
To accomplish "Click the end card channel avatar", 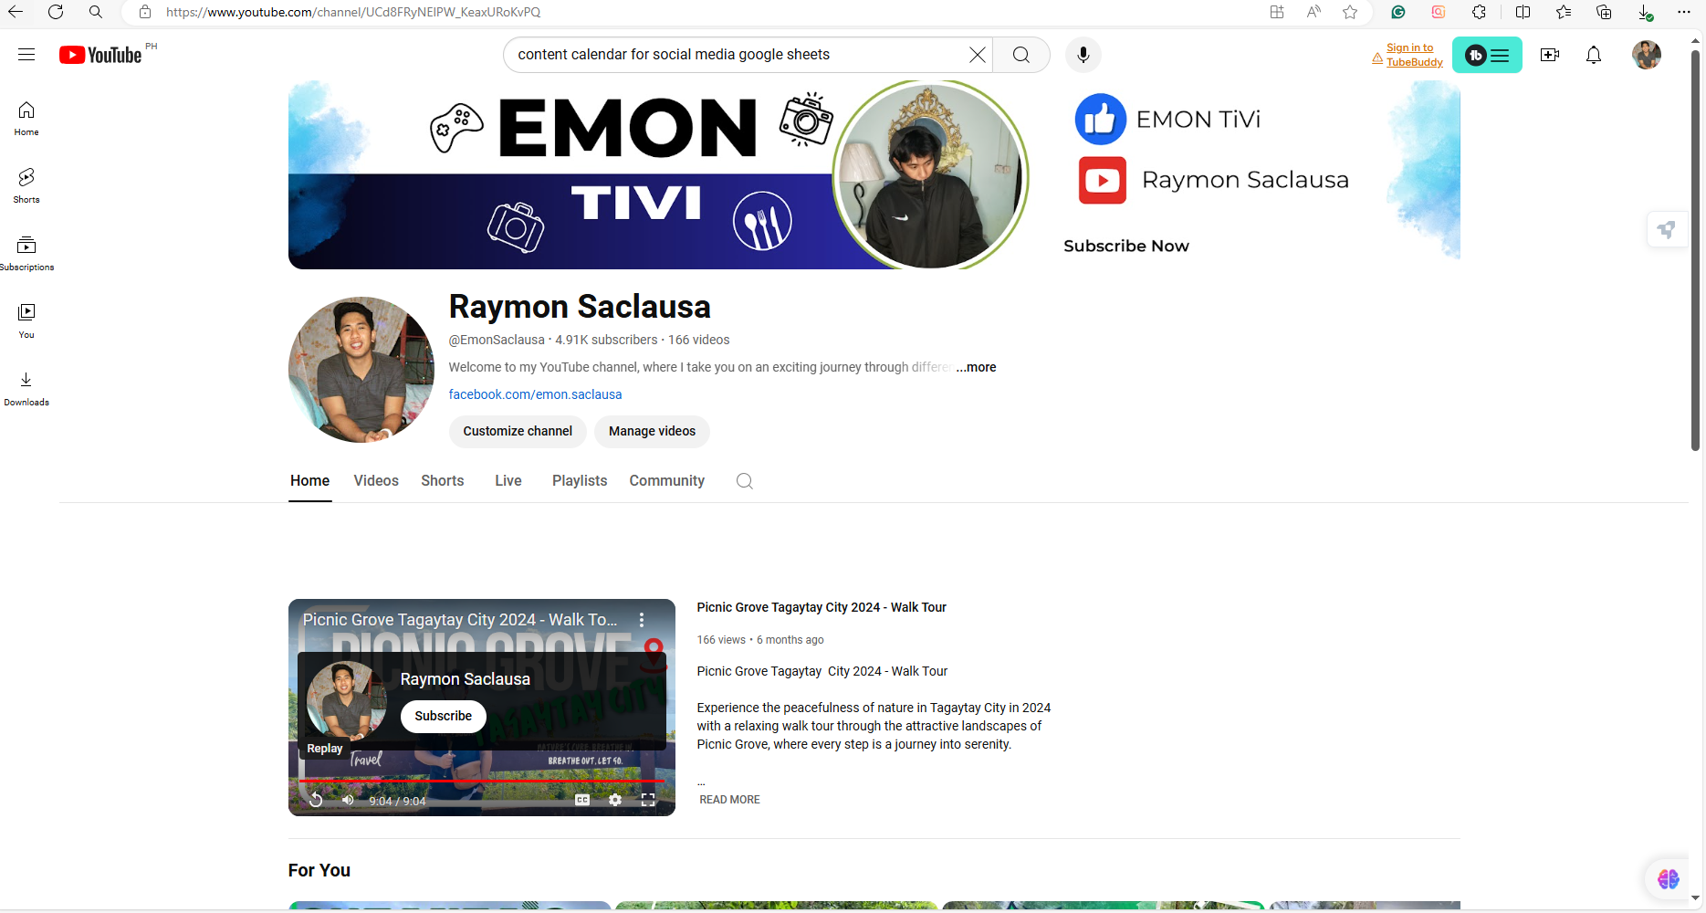I will pyautogui.click(x=347, y=699).
